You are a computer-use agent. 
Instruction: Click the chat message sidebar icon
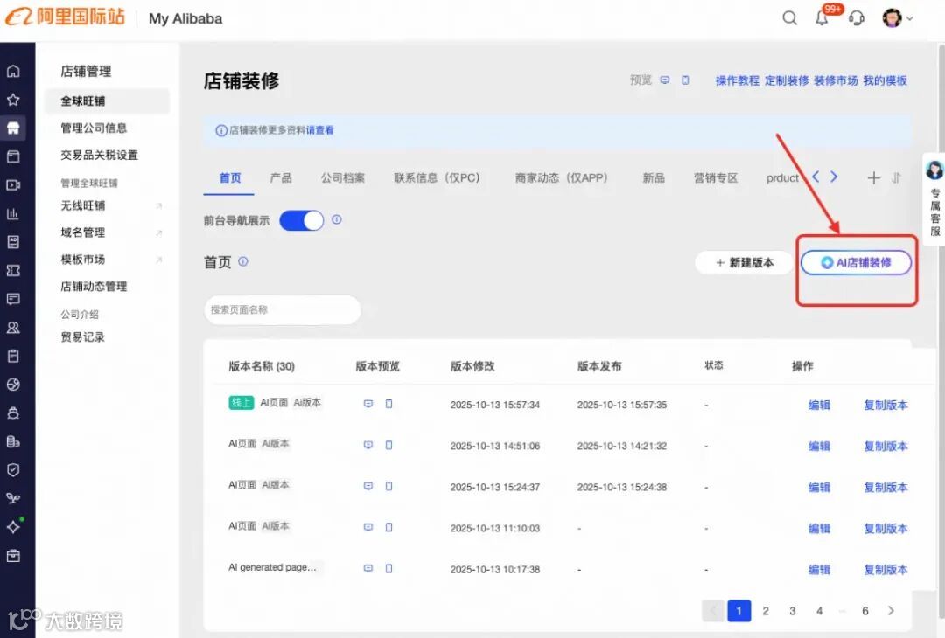point(13,299)
